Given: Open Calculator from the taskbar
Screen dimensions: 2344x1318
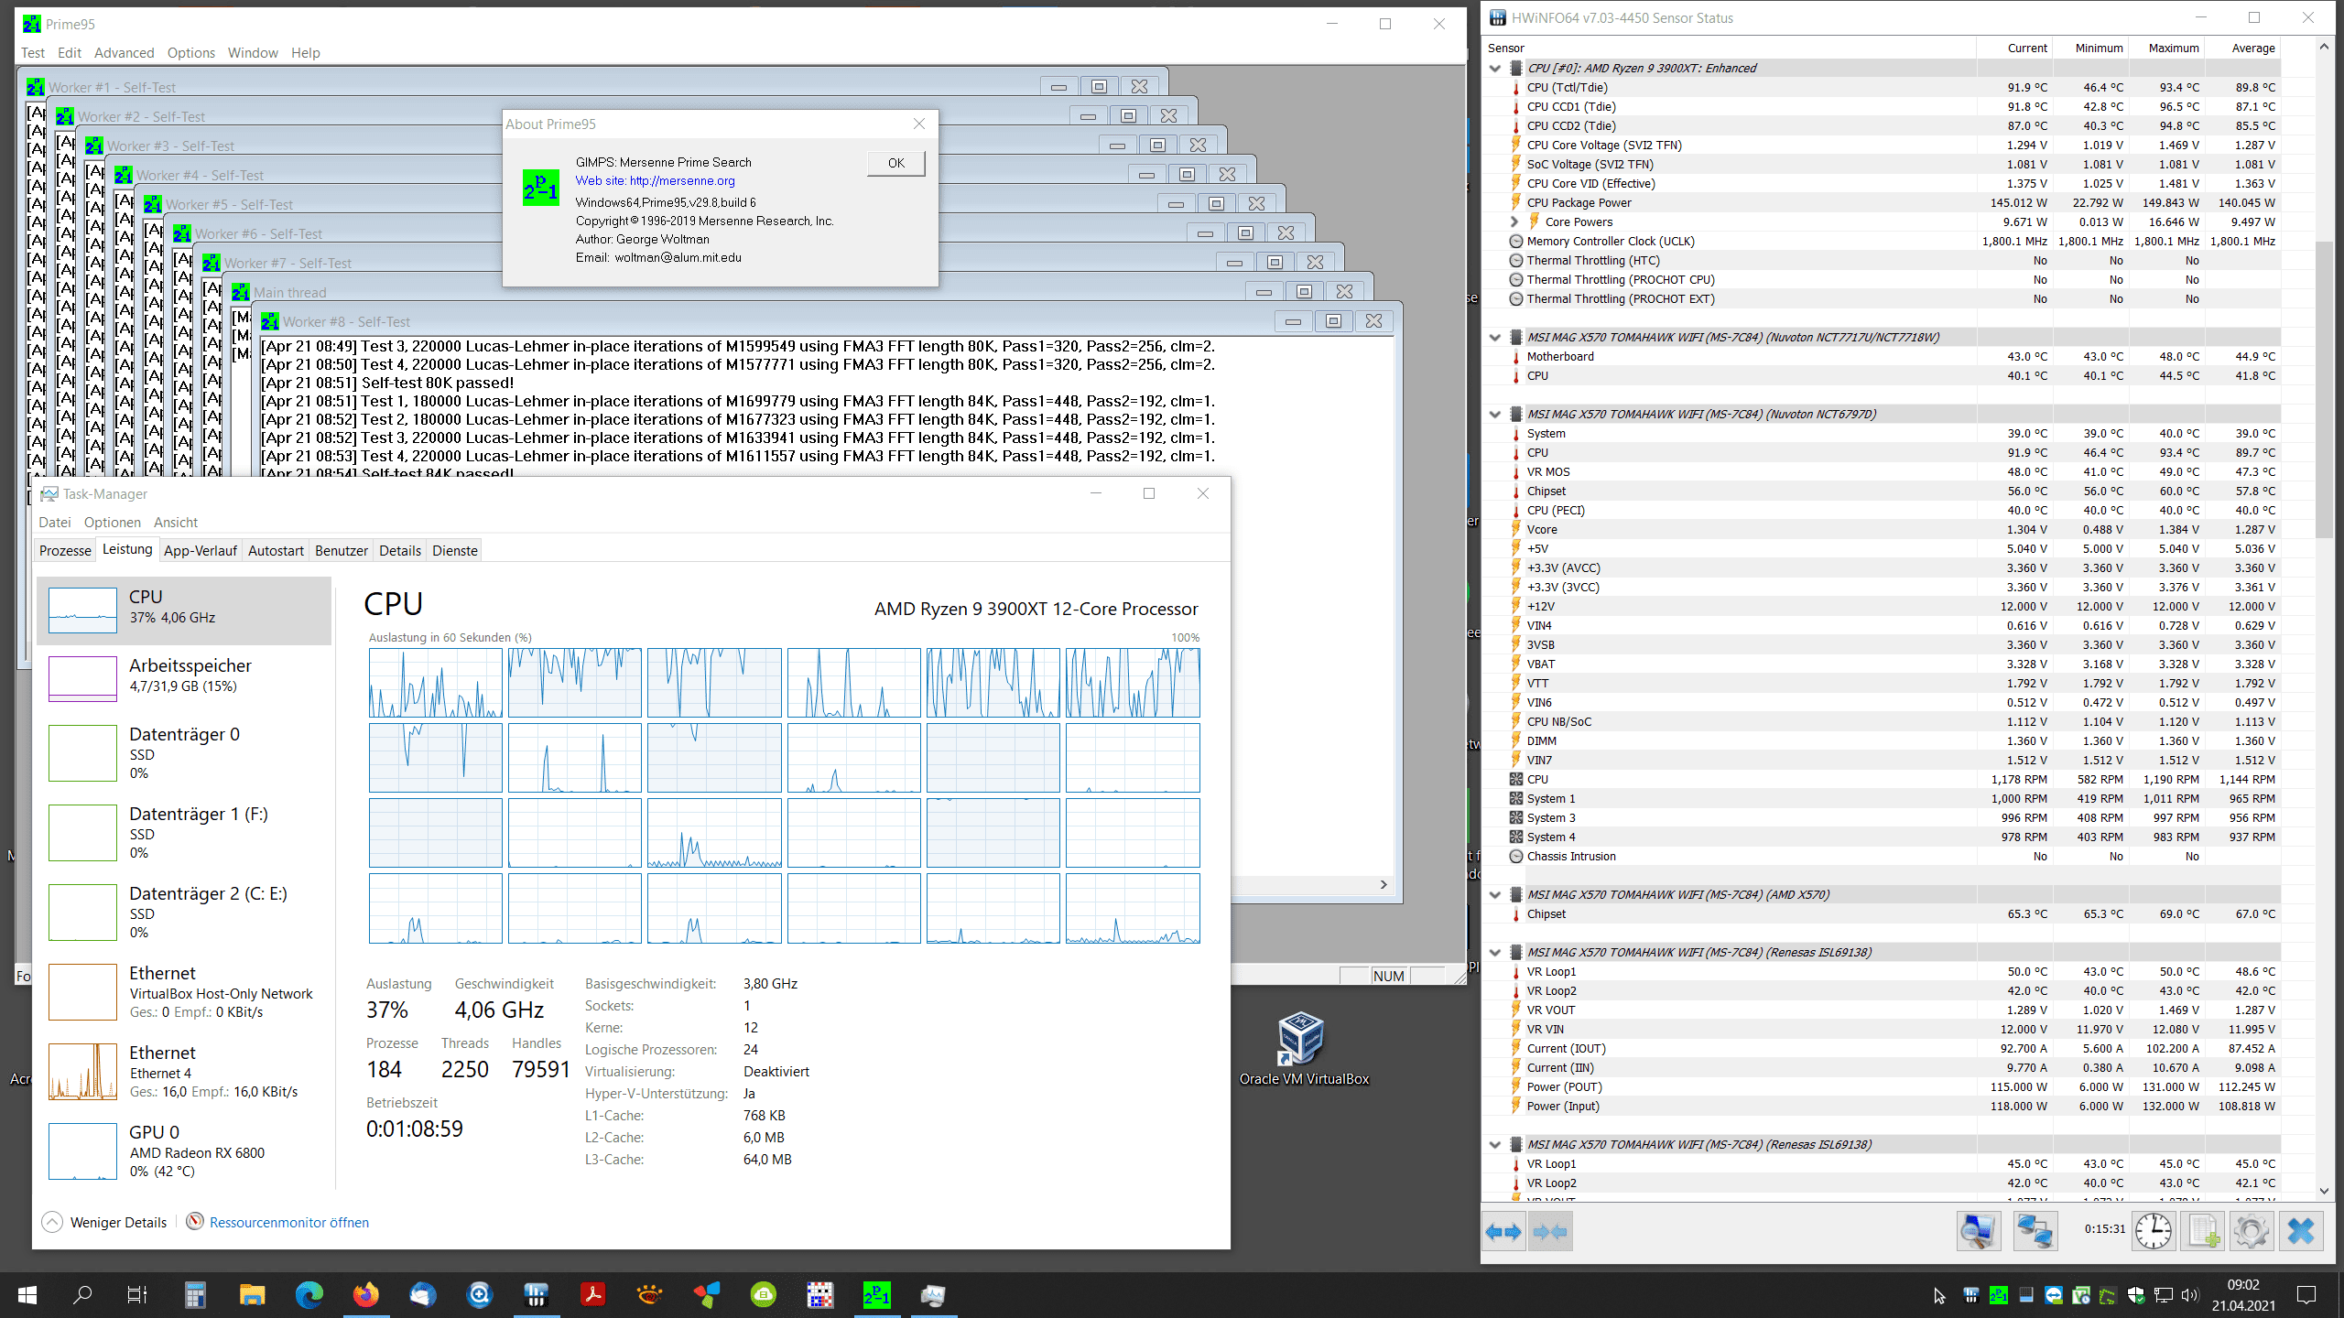Looking at the screenshot, I should tap(194, 1294).
